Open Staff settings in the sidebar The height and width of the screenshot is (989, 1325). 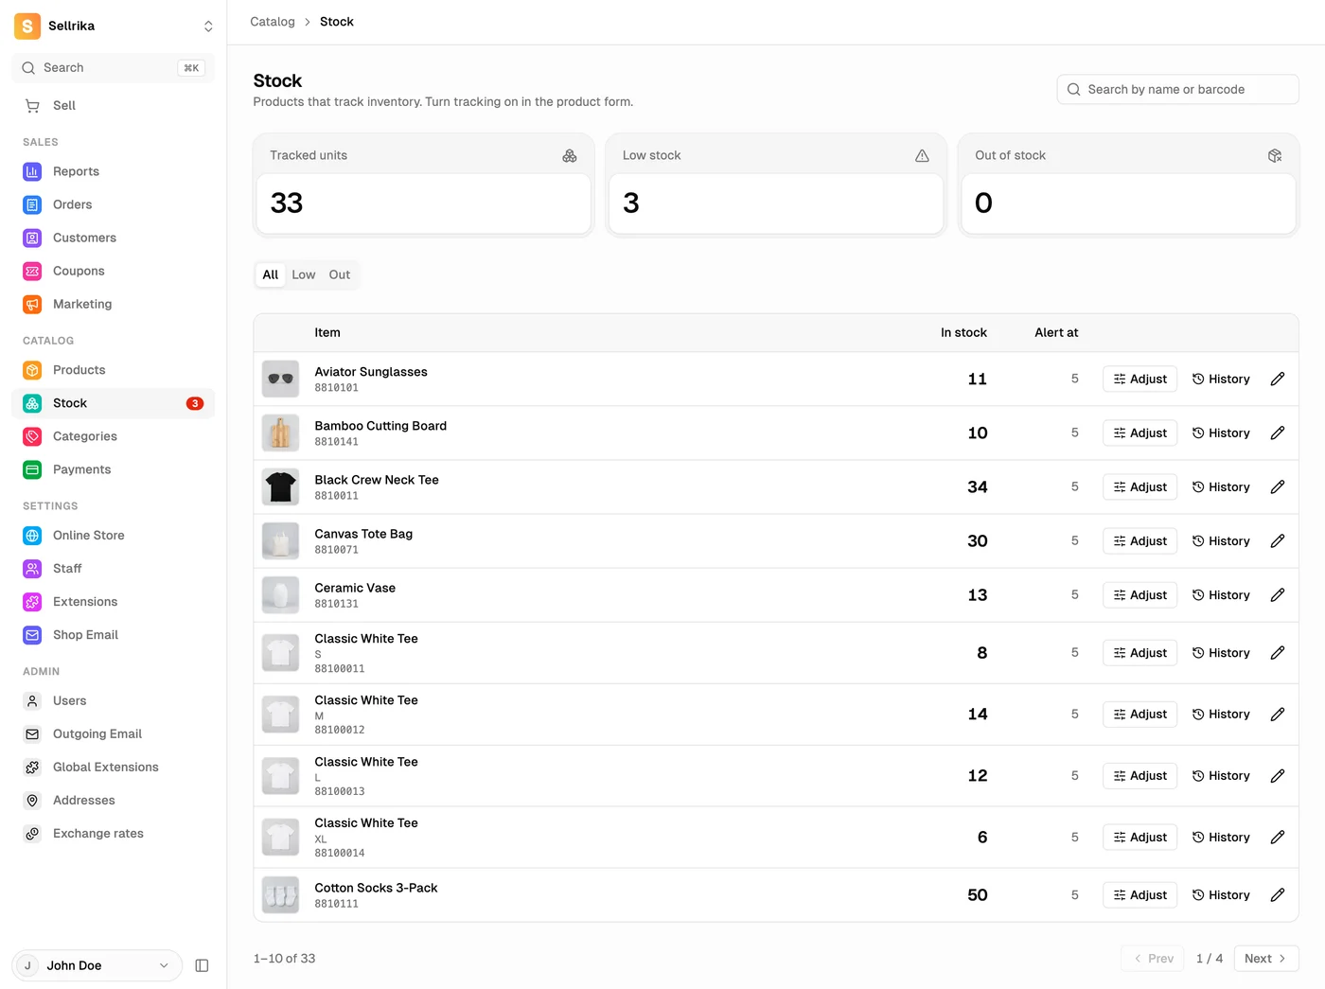tap(114, 569)
